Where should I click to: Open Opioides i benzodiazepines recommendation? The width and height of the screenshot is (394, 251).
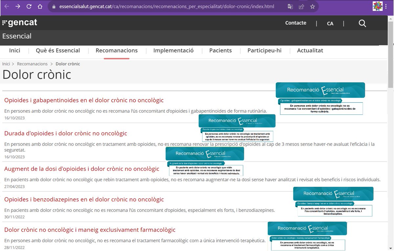click(x=84, y=199)
